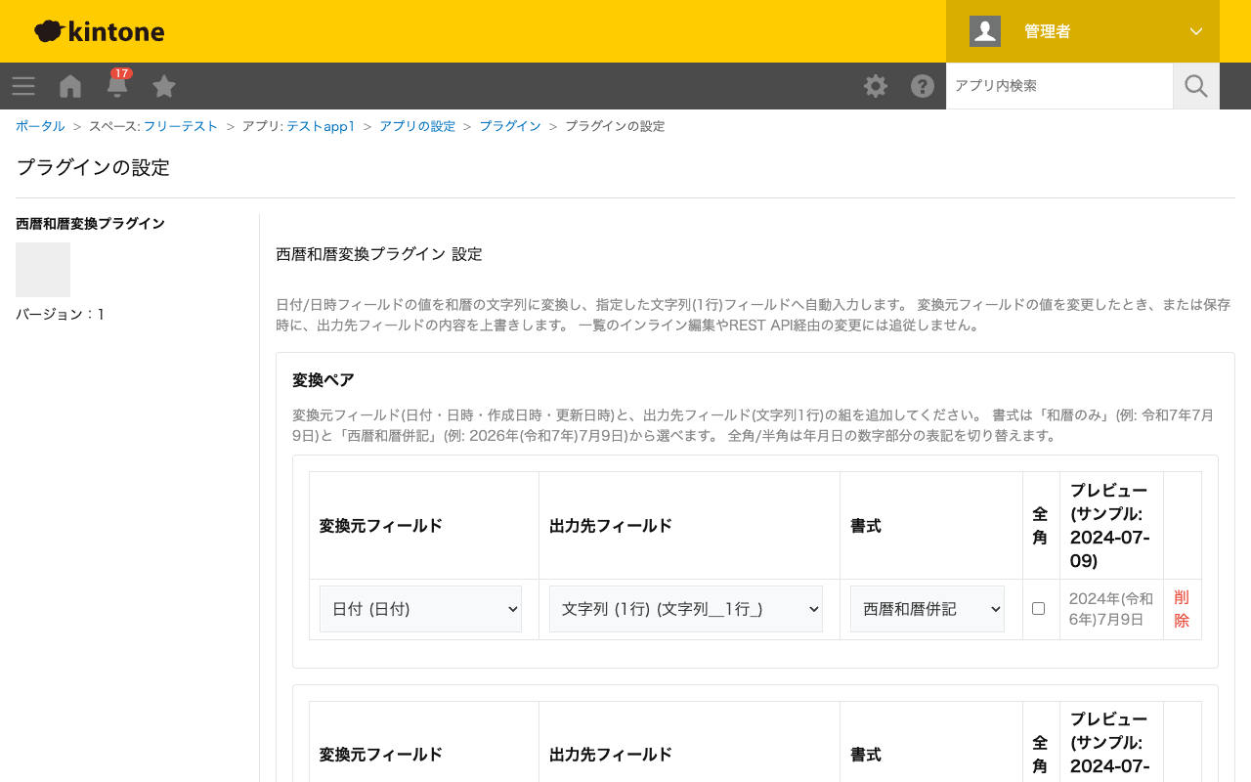Click the バージョン：1 text
1251x782 pixels.
pyautogui.click(x=61, y=314)
